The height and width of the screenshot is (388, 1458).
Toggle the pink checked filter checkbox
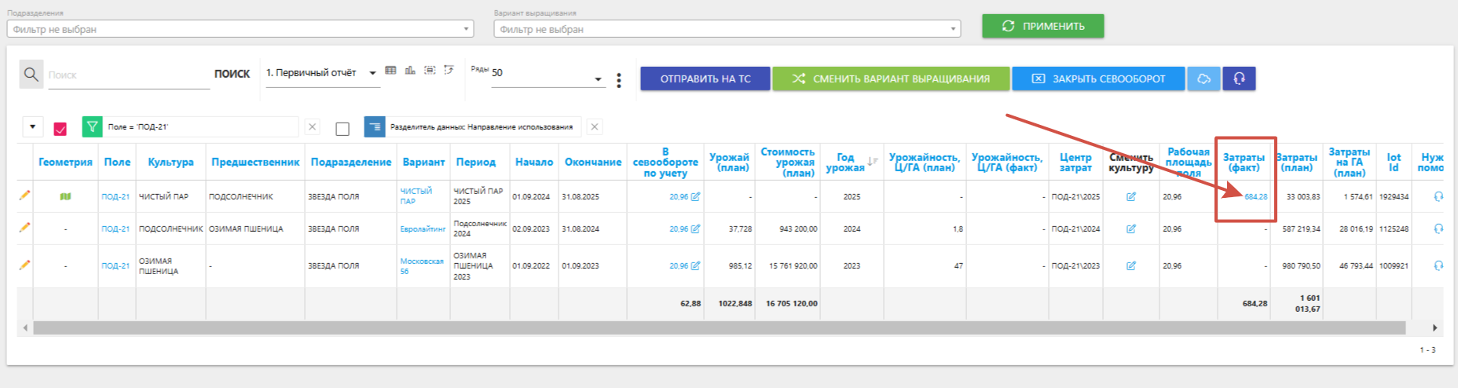pos(60,128)
